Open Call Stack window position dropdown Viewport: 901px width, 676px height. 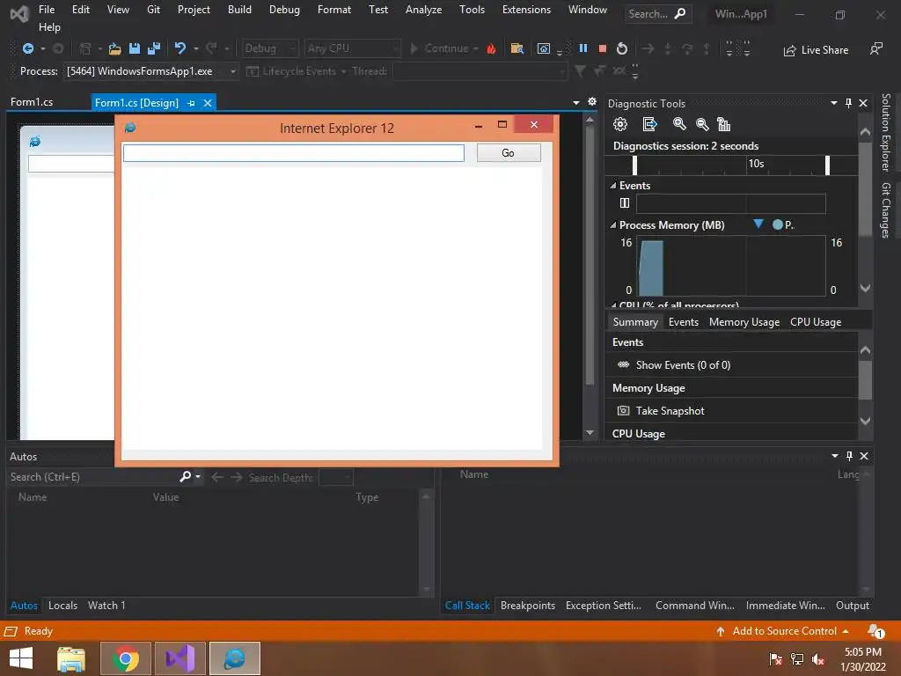[x=835, y=456]
